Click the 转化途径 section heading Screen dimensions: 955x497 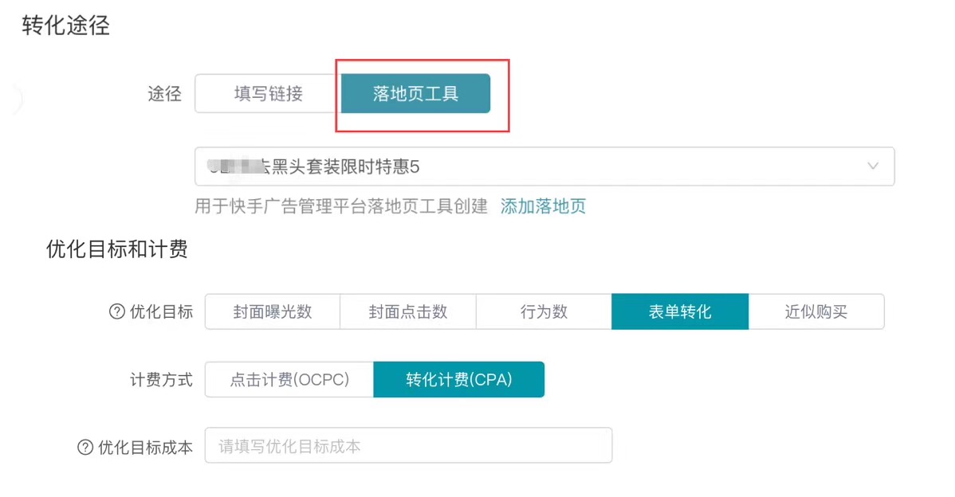click(66, 26)
